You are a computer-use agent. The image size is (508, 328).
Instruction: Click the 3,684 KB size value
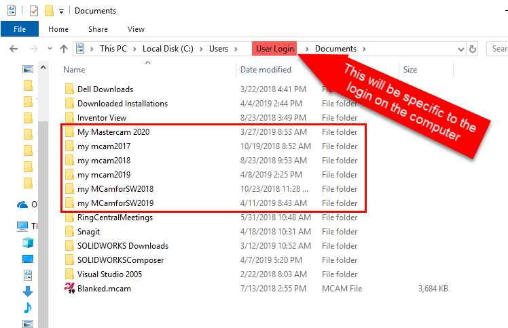point(433,289)
